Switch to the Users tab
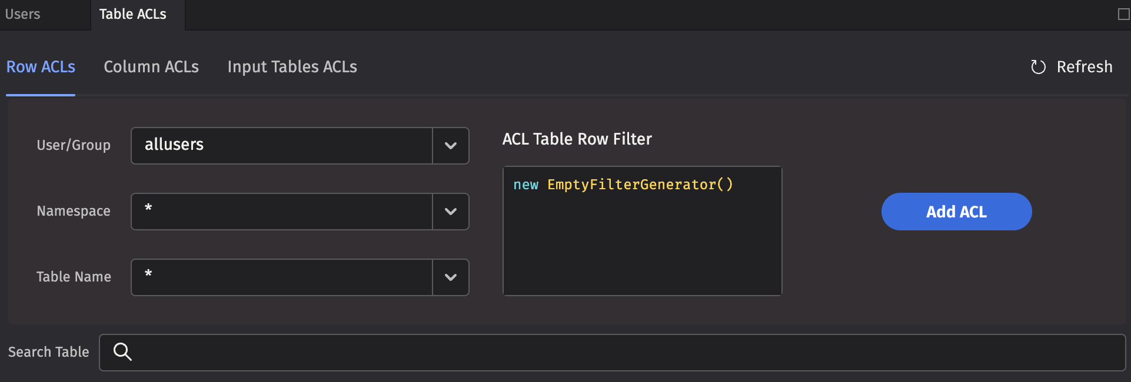1131x382 pixels. coord(23,14)
